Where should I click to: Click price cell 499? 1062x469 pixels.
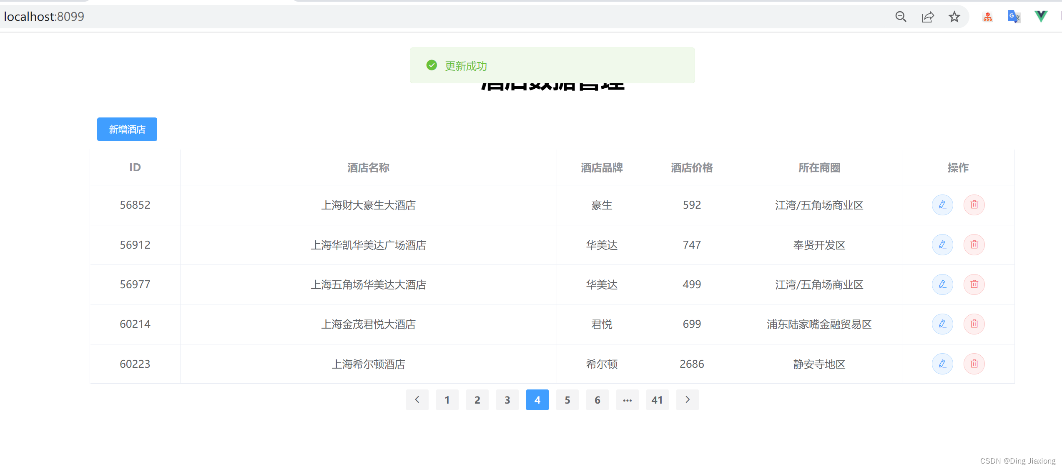692,284
